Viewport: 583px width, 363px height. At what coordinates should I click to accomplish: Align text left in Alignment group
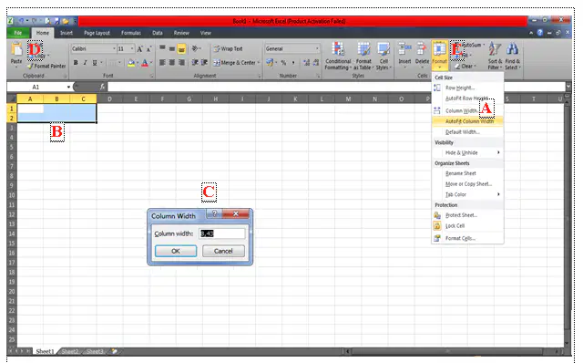[162, 63]
